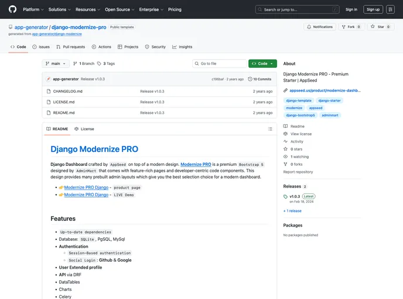Click the eye icon beside 1 watching
This screenshot has height=299, width=403.
tap(285, 157)
